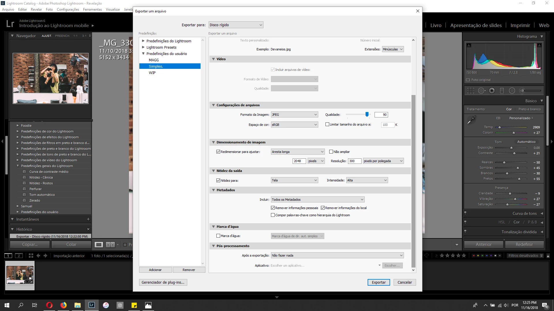Select the MAGG user preset
This screenshot has height=311, width=554.
(154, 60)
